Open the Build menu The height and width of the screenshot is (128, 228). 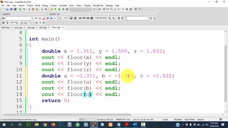pyautogui.click(x=38, y=6)
